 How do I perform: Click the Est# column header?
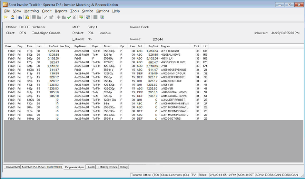196,46
